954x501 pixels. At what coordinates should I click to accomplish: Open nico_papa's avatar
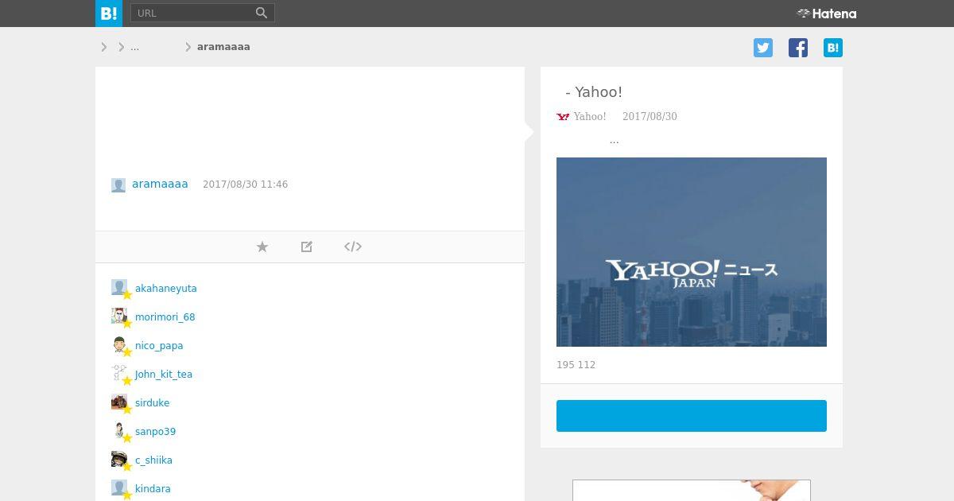coord(119,345)
